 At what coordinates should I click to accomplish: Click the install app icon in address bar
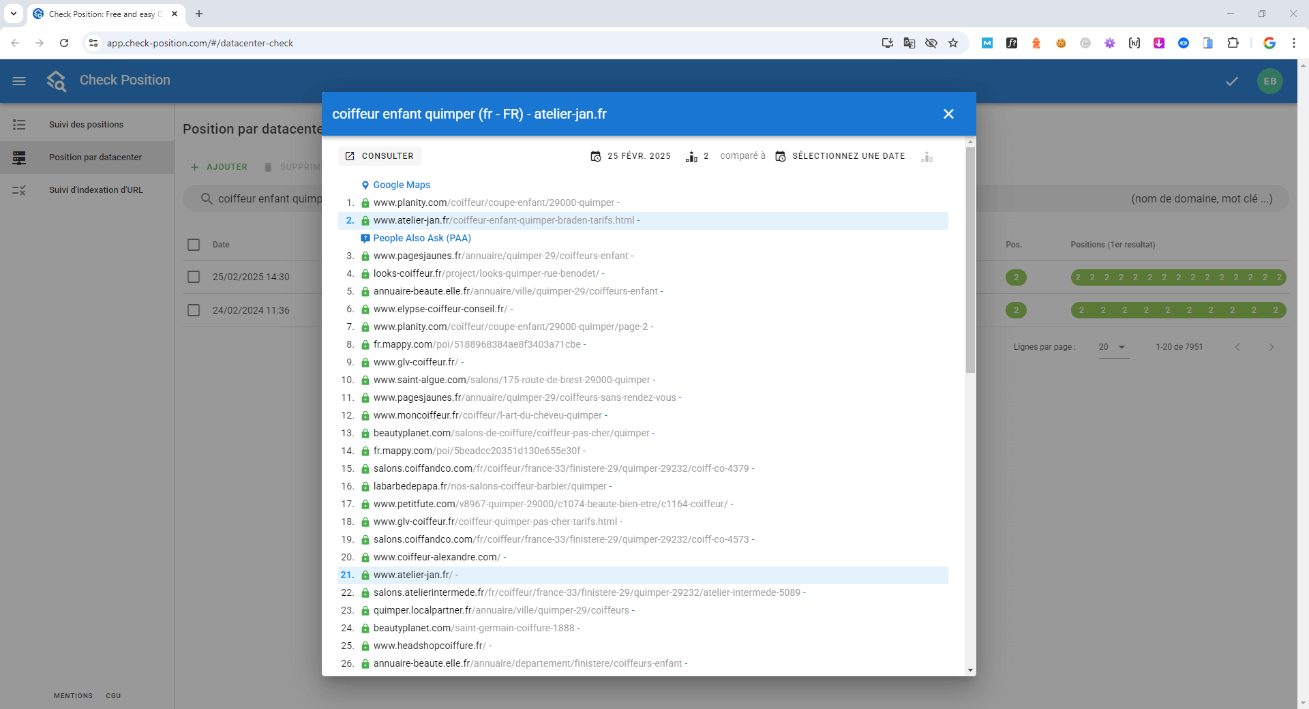pos(888,43)
